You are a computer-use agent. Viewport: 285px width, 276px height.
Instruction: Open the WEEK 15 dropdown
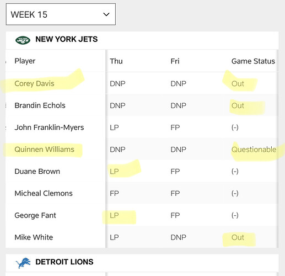61,14
